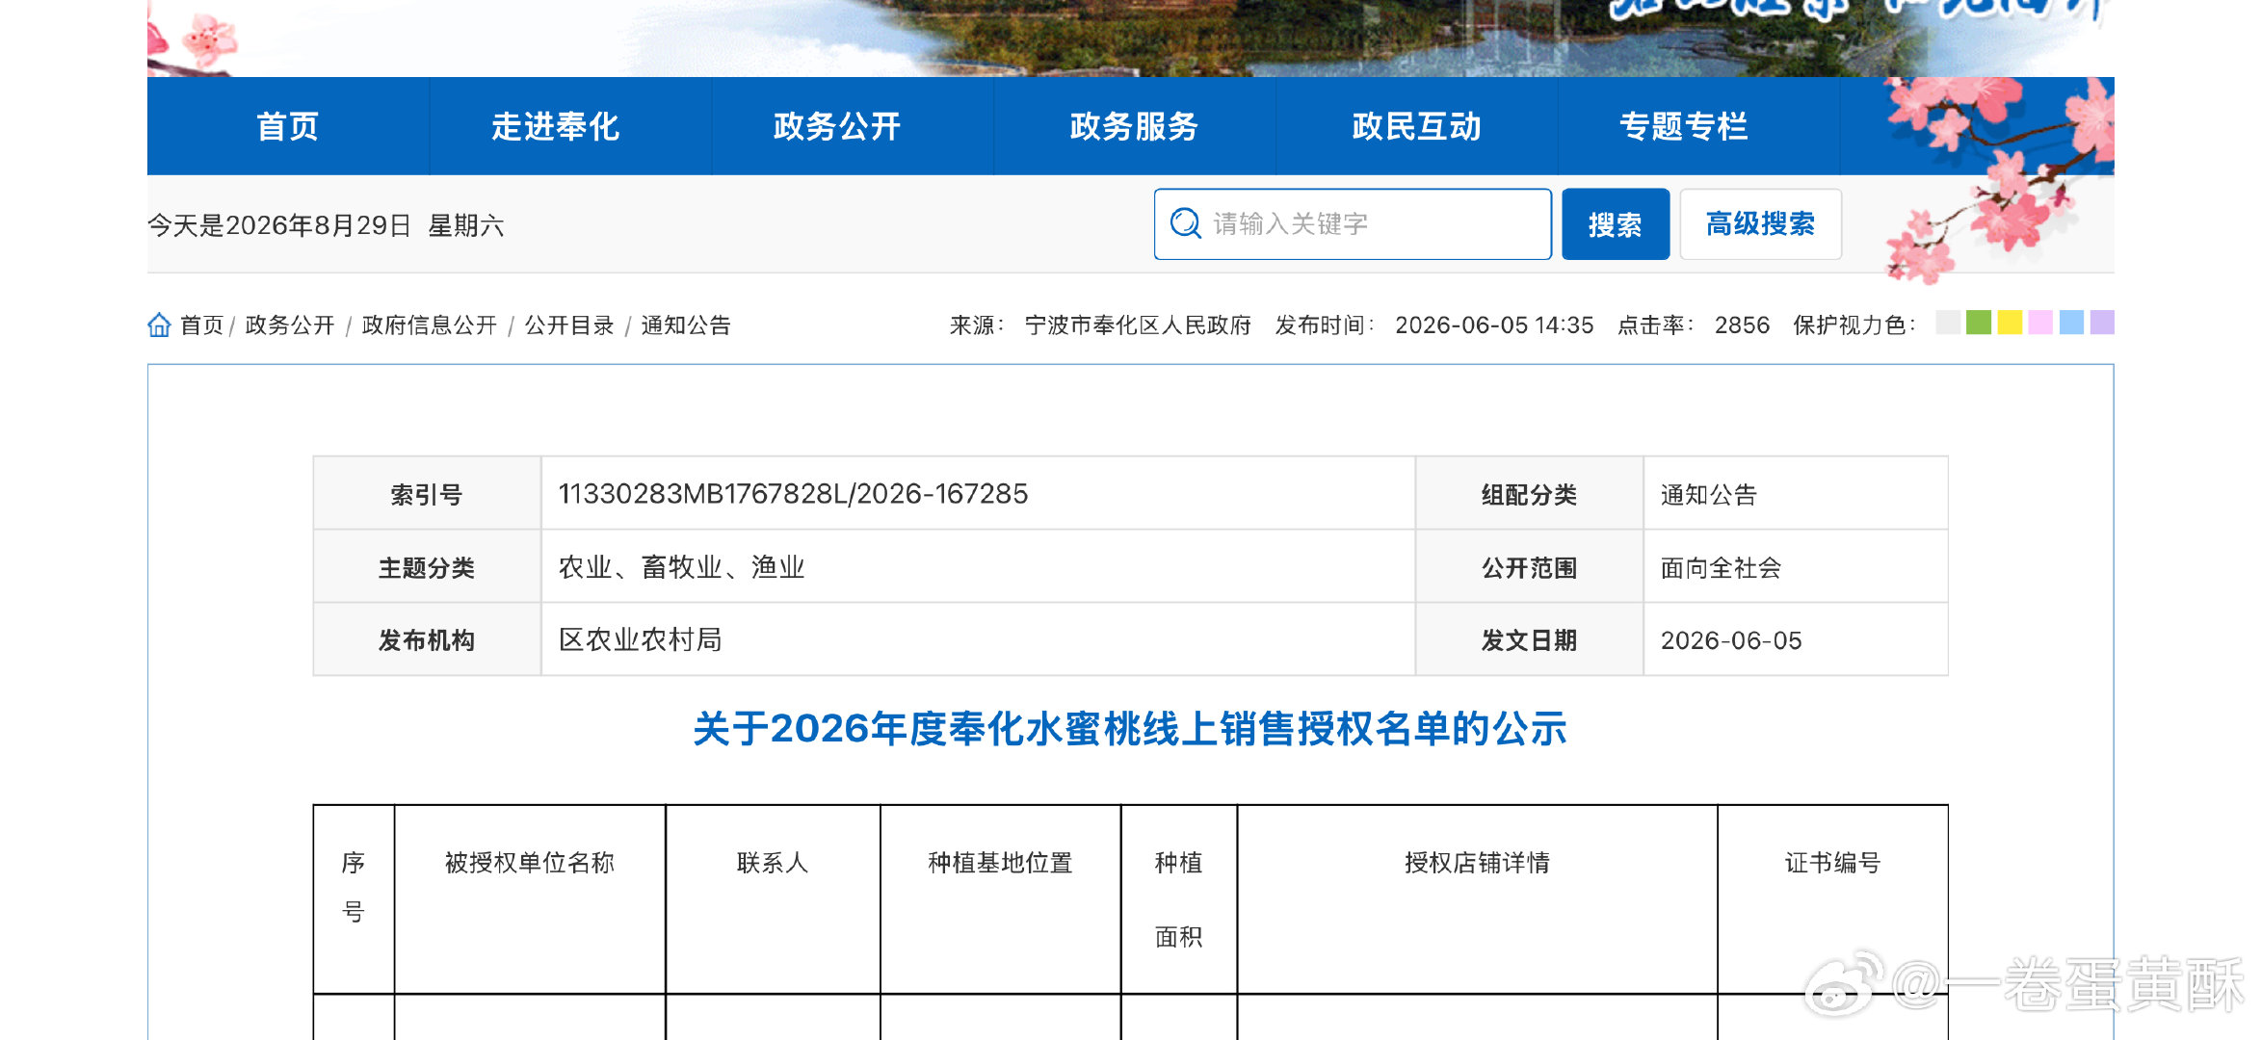
Task: Click the 保护视力色 label
Action: click(x=1853, y=325)
